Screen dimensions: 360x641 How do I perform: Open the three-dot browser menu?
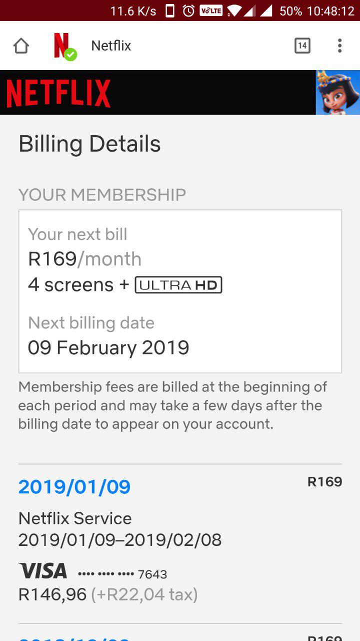click(339, 46)
